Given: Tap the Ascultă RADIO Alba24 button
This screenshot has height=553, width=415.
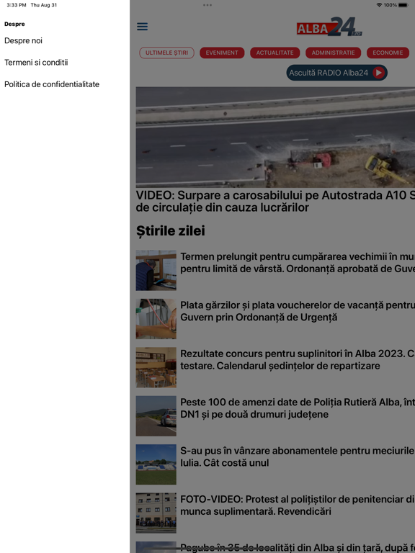Looking at the screenshot, I should [336, 73].
